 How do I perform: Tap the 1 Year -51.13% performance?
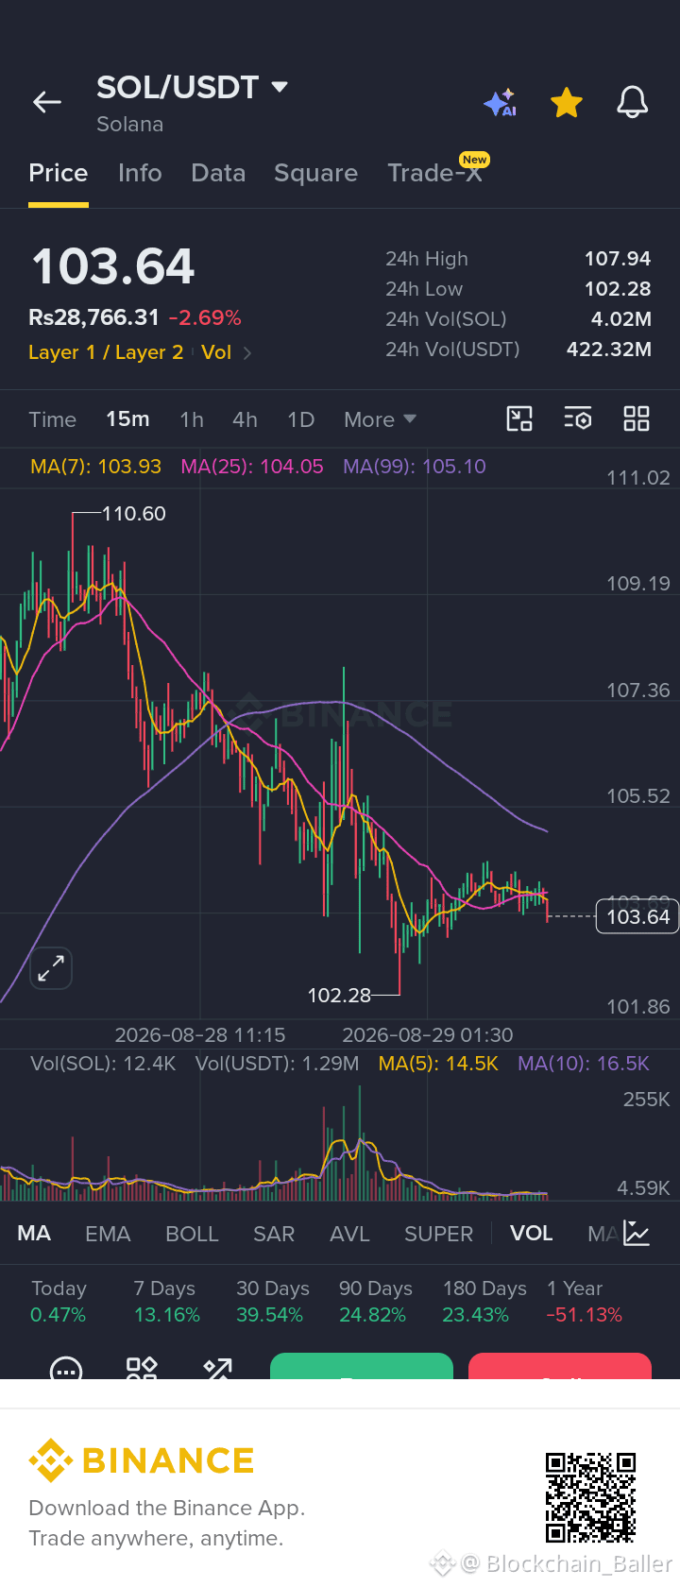(x=584, y=1302)
